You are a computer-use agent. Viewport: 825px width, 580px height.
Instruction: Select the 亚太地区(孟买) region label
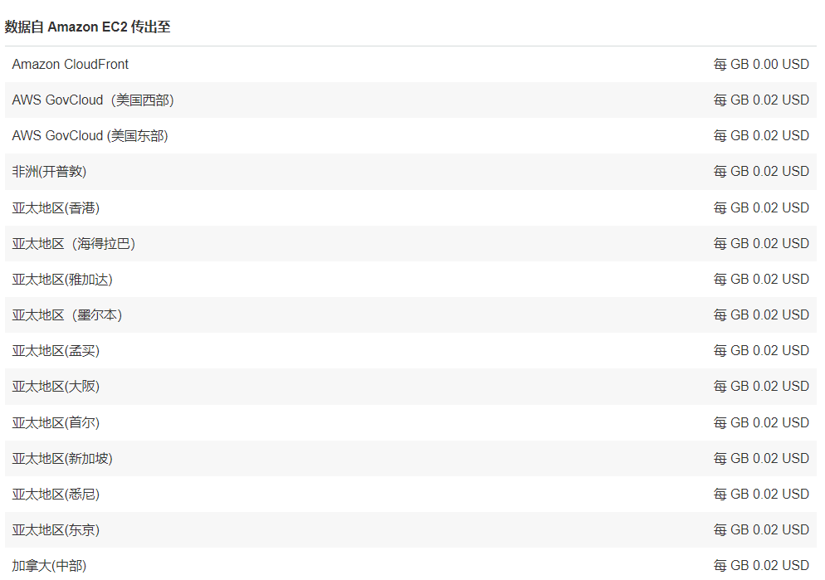coord(56,351)
